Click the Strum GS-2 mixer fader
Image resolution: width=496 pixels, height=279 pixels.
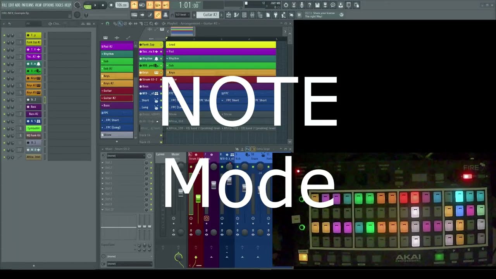click(x=198, y=198)
